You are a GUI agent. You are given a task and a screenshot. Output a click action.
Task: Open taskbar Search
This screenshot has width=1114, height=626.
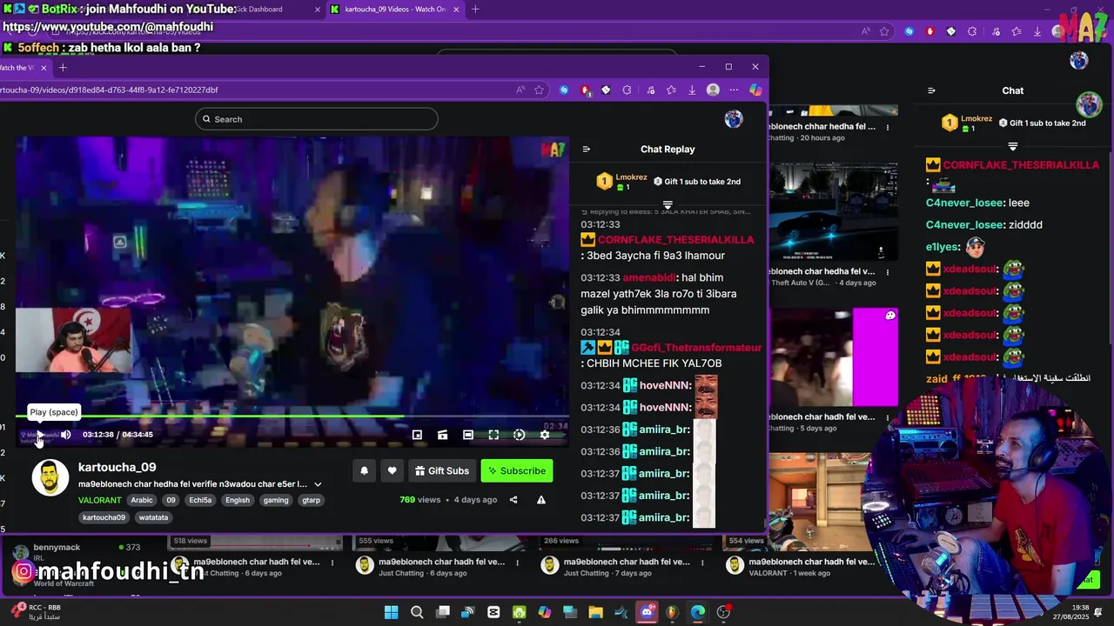tap(417, 612)
